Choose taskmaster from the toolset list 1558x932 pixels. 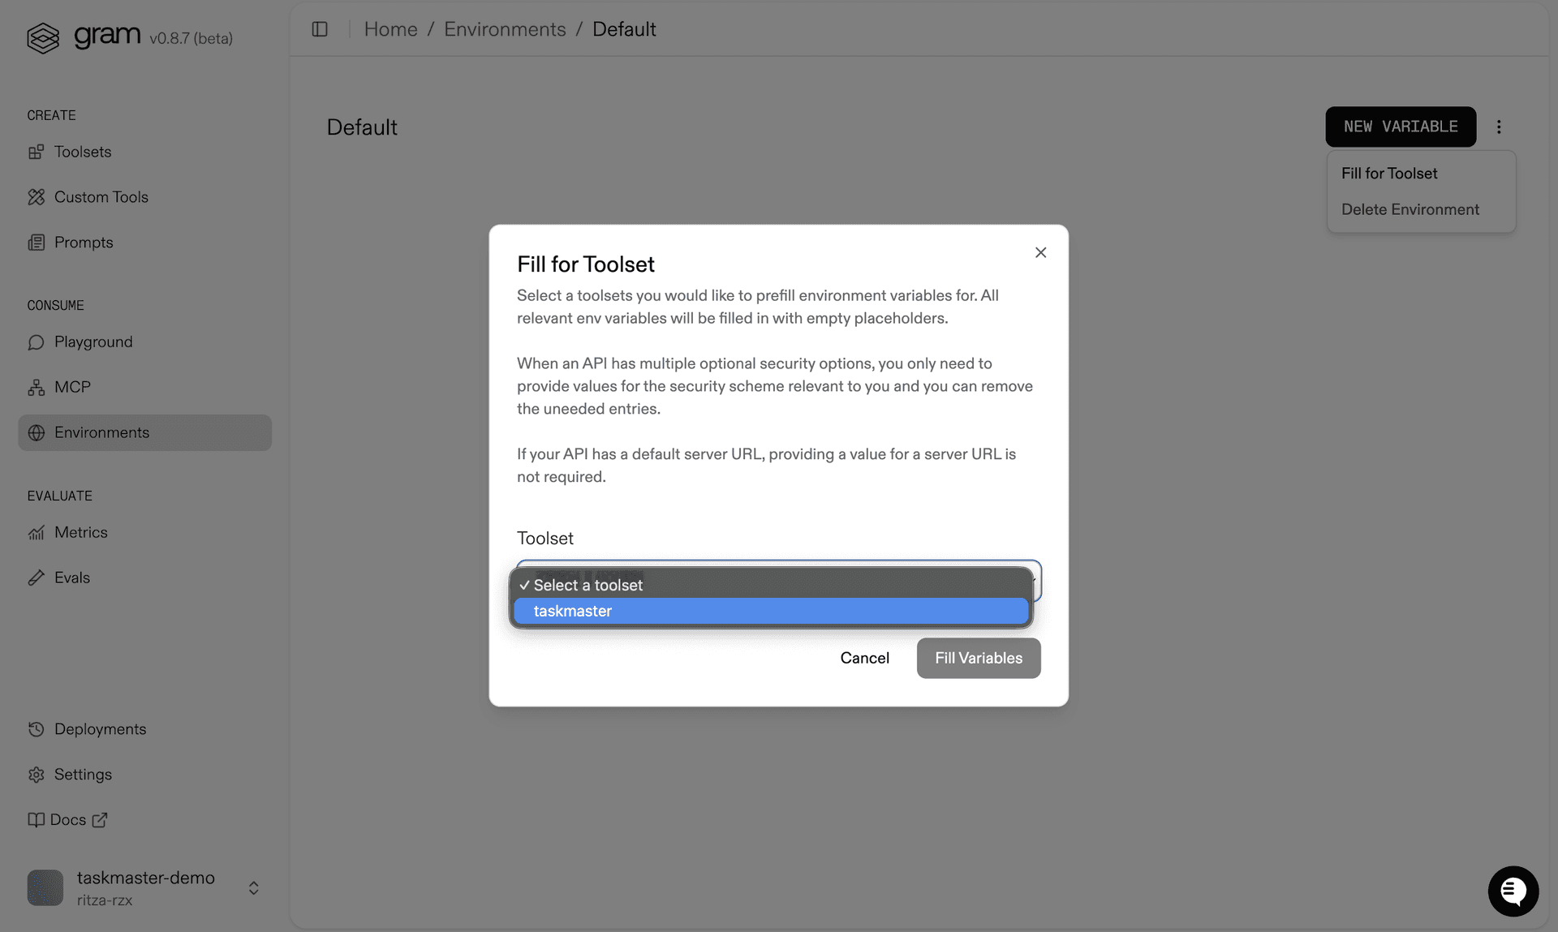click(x=769, y=611)
